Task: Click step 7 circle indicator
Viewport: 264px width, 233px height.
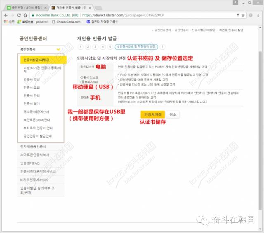Action: pyautogui.click(x=163, y=47)
